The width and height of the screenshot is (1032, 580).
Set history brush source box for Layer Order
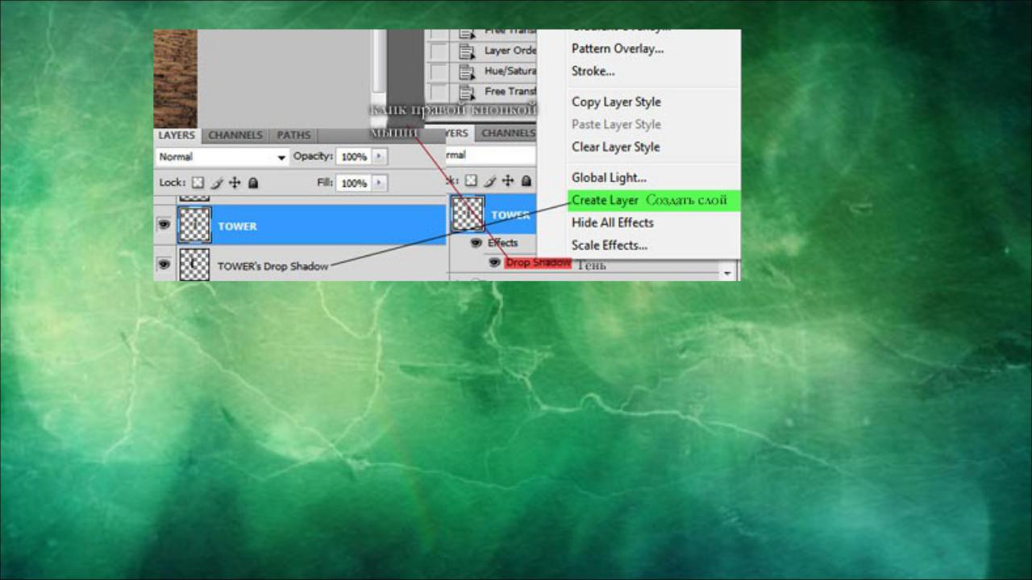tap(438, 51)
